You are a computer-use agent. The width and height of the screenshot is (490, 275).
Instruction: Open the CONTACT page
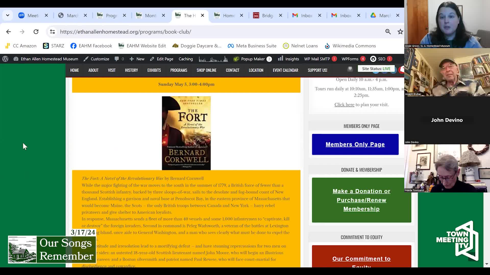click(232, 70)
